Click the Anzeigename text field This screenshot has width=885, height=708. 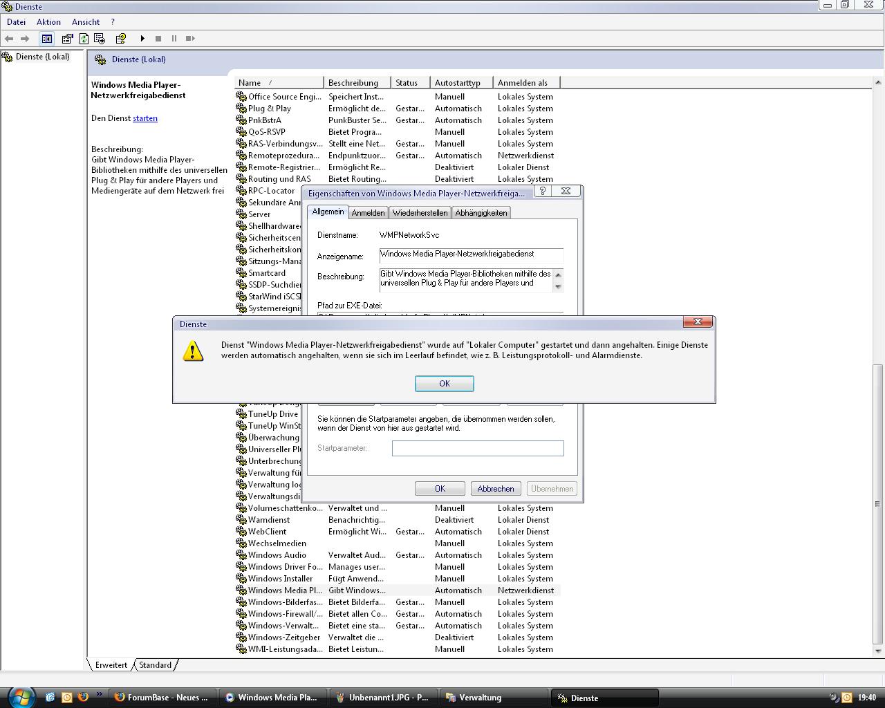click(x=471, y=256)
